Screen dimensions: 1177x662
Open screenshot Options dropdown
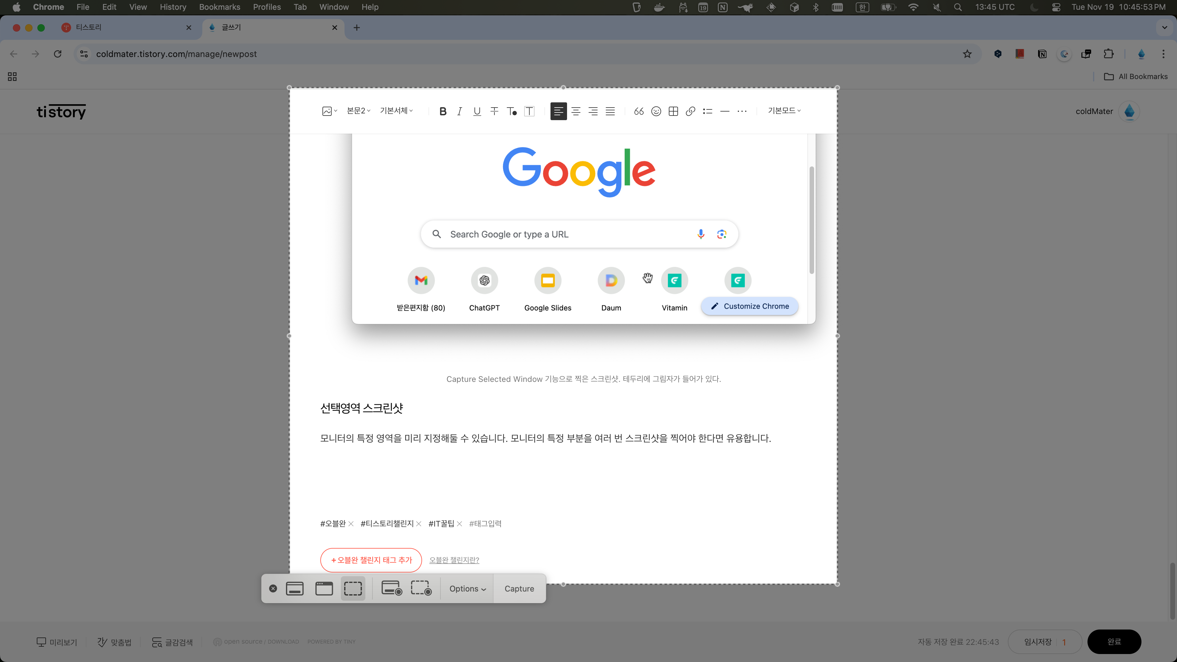[x=467, y=588]
